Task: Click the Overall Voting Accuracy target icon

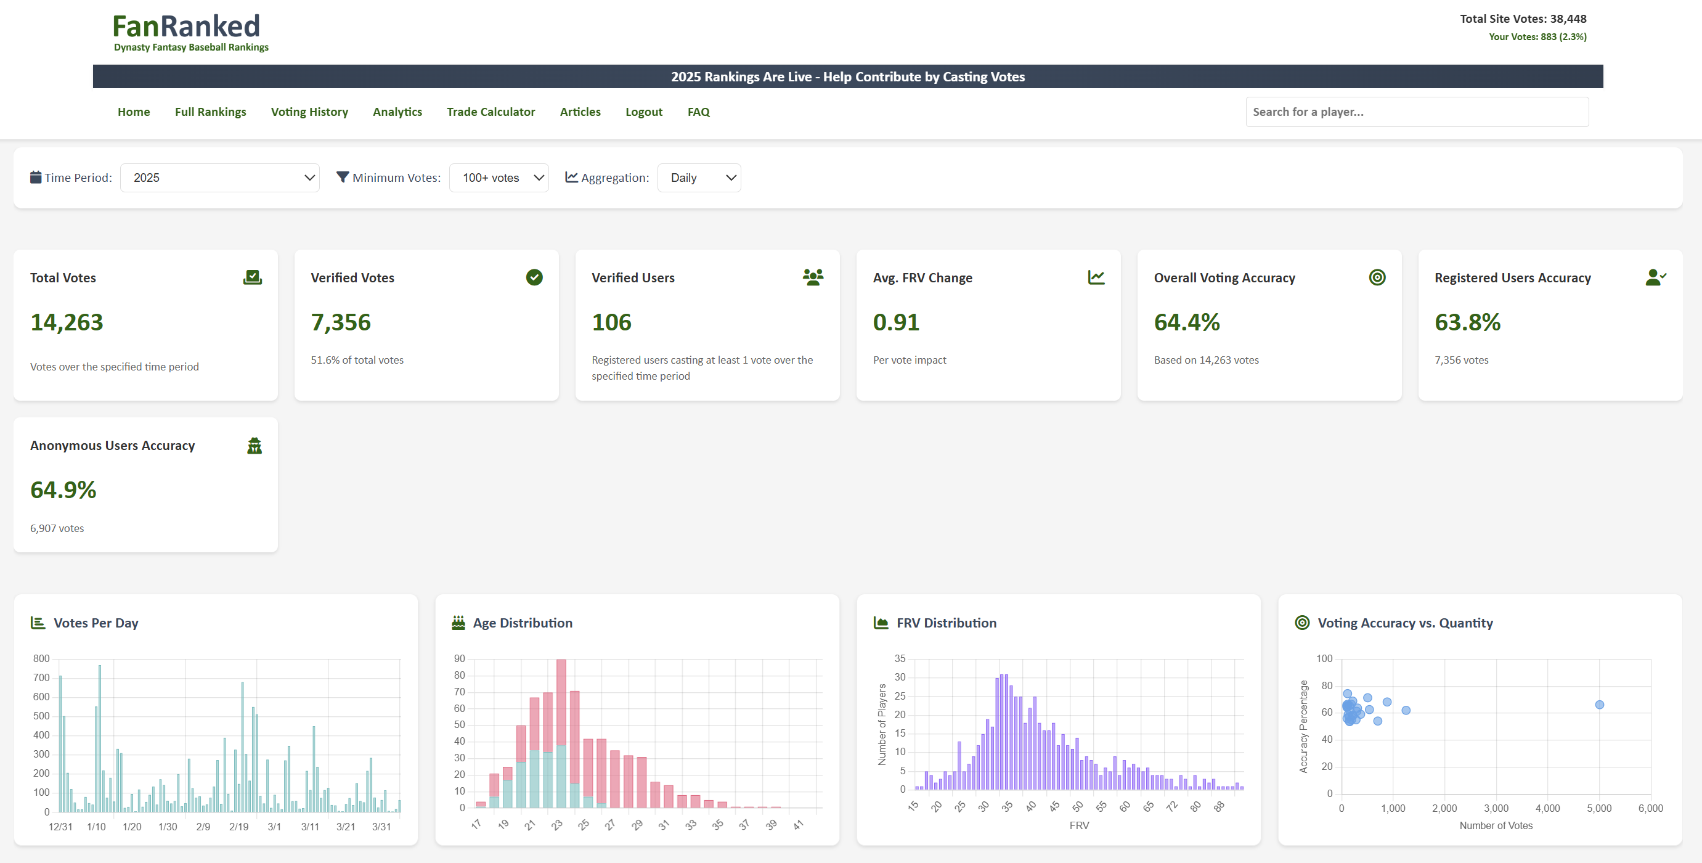Action: [1377, 277]
